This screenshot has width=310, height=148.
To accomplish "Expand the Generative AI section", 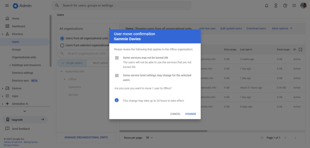I will coord(2,104).
